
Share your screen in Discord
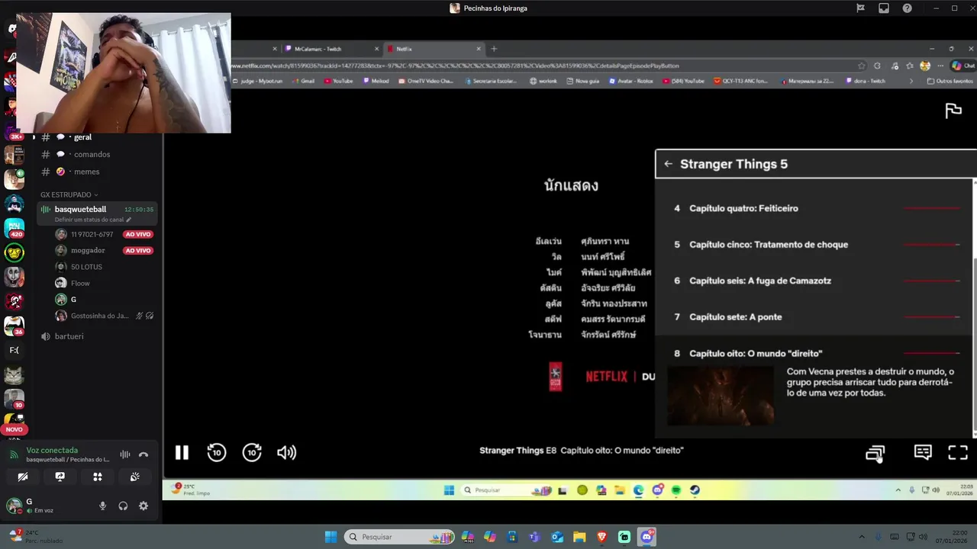point(60,477)
